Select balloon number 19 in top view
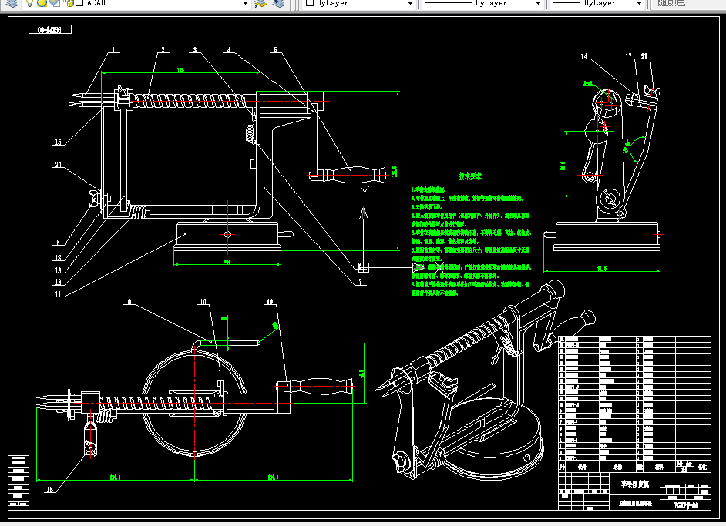Screen dimensions: 726x526 (x=270, y=302)
